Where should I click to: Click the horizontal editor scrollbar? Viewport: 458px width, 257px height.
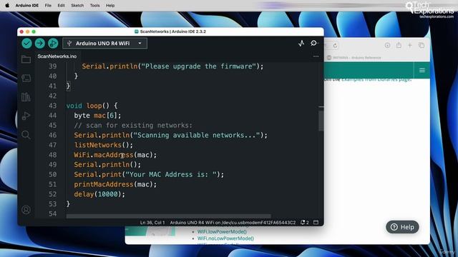pos(169,216)
